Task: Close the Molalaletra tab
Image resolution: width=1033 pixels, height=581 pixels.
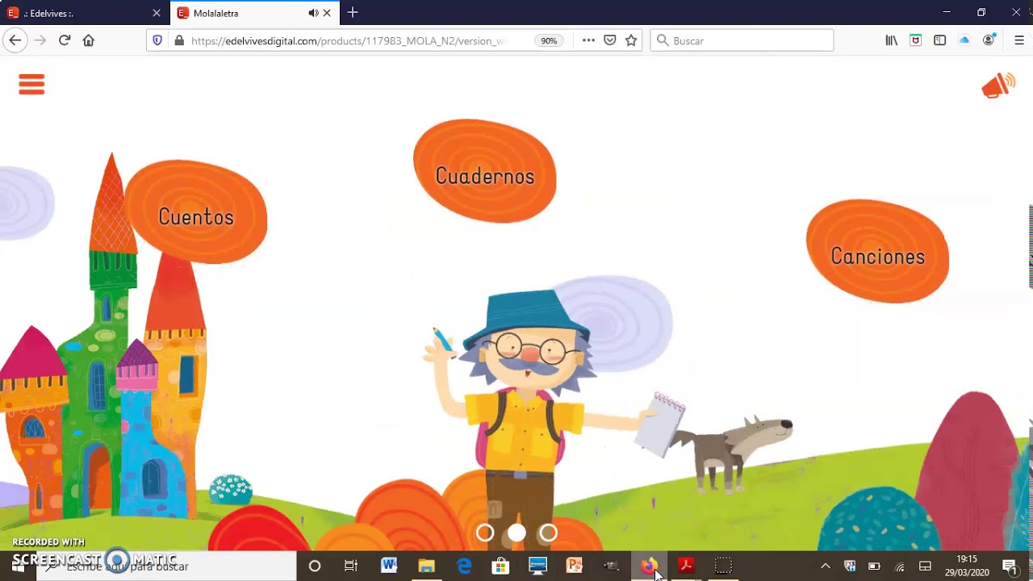Action: 327,13
